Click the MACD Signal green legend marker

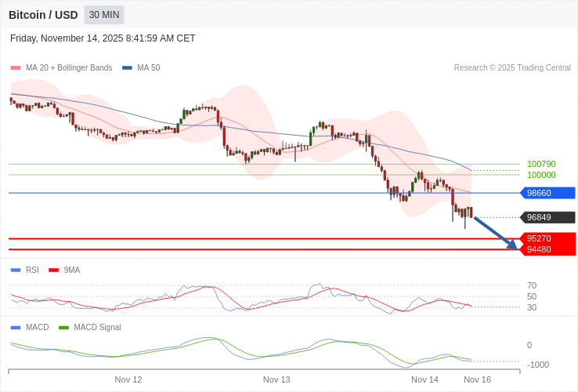click(63, 328)
